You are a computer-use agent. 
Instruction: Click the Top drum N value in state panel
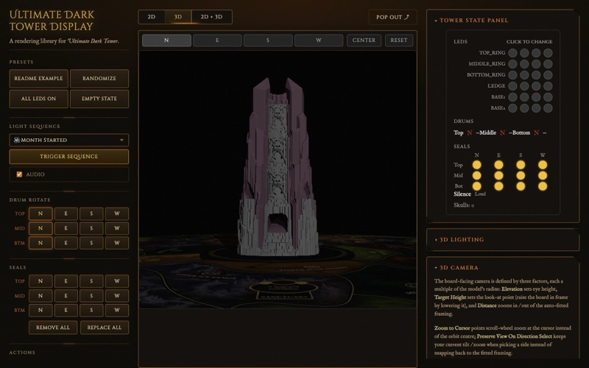pos(470,132)
